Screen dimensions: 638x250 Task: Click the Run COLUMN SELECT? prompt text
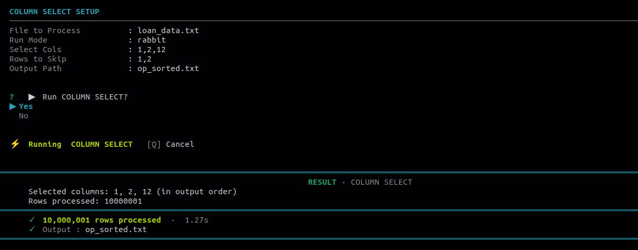coord(85,97)
